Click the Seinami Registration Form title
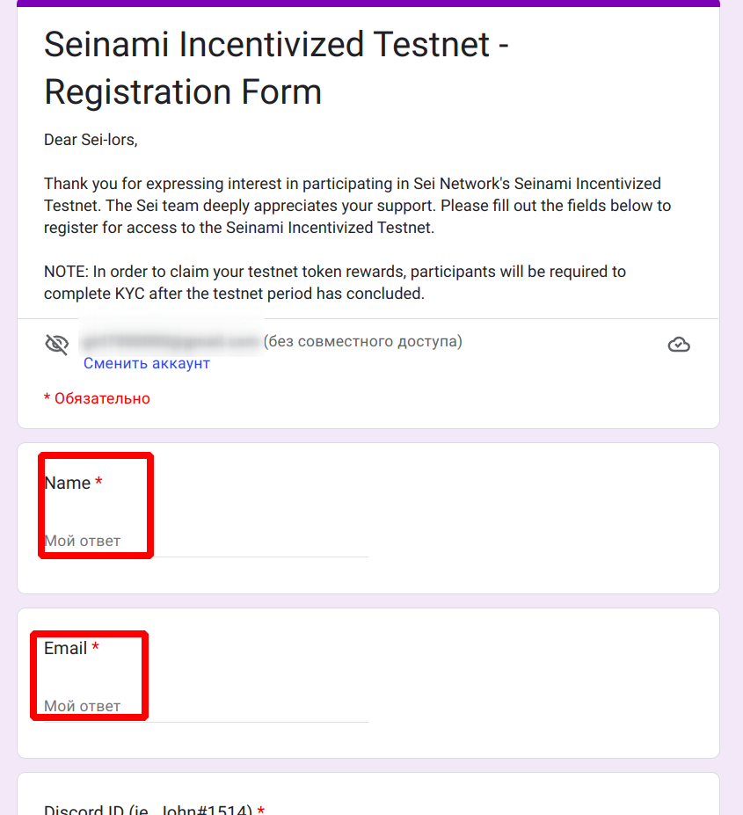743x815 pixels. click(276, 68)
